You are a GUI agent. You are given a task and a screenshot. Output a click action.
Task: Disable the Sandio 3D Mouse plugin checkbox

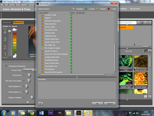(43, 51)
